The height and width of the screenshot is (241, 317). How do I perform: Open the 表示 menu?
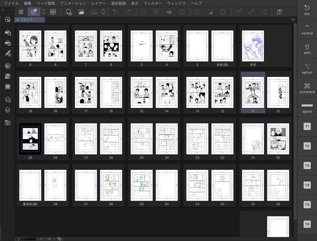click(x=134, y=3)
